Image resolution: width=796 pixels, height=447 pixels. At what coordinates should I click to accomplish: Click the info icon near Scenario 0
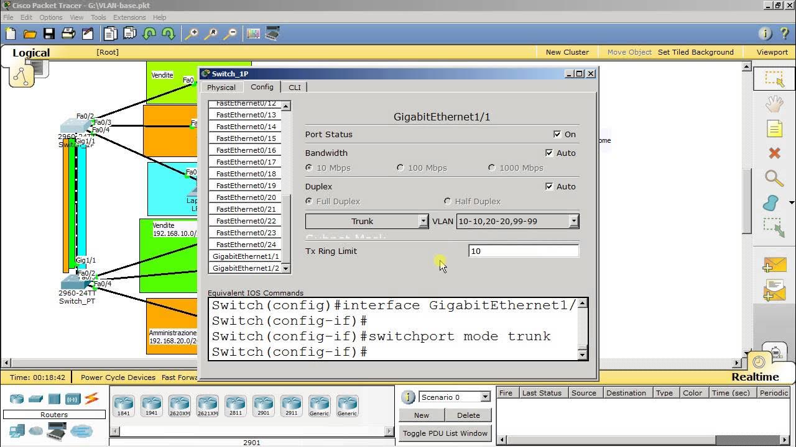[408, 397]
